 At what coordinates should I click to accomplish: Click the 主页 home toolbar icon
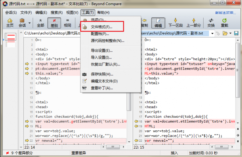10,23
